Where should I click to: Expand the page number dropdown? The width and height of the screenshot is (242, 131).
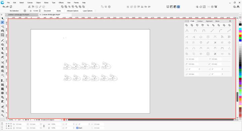35,120
